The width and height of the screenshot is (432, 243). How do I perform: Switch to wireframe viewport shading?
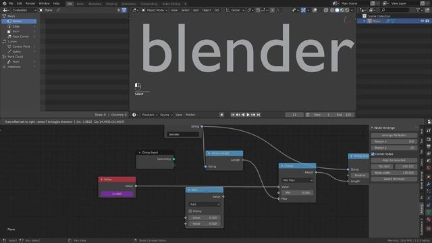332,10
